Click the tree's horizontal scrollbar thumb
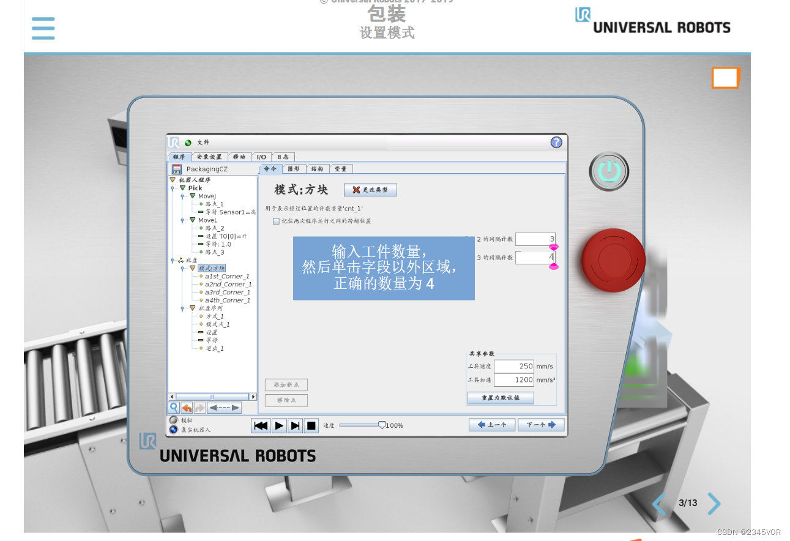Image resolution: width=790 pixels, height=541 pixels. (x=212, y=397)
